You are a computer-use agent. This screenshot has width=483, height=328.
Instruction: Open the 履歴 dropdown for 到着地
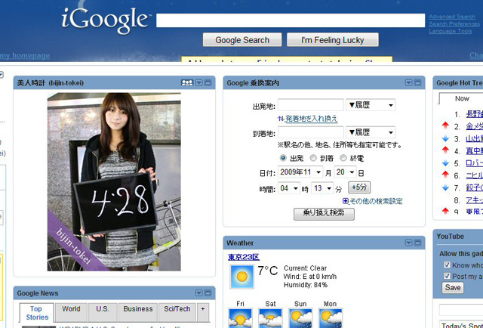click(x=371, y=132)
